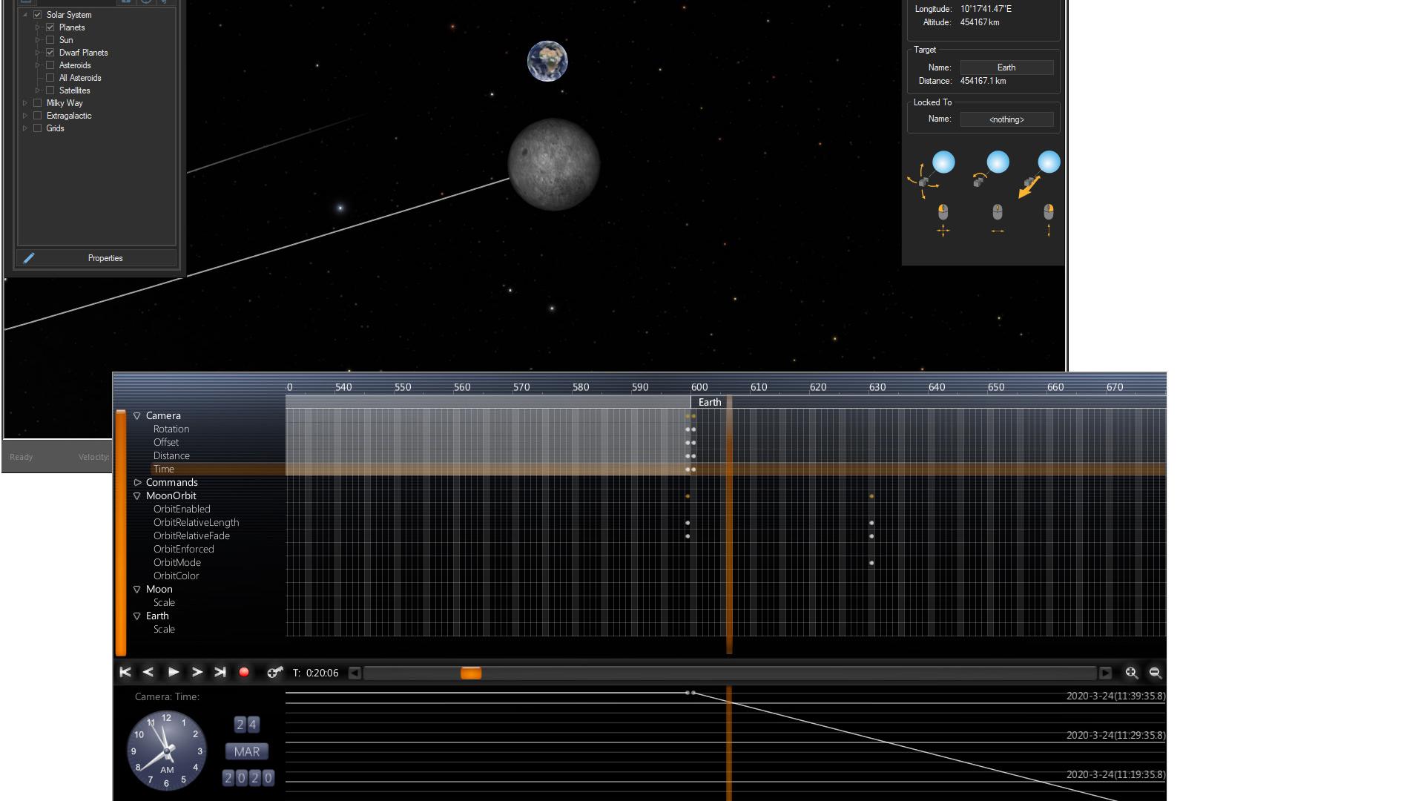Enable the Sun checkbox

[x=50, y=40]
